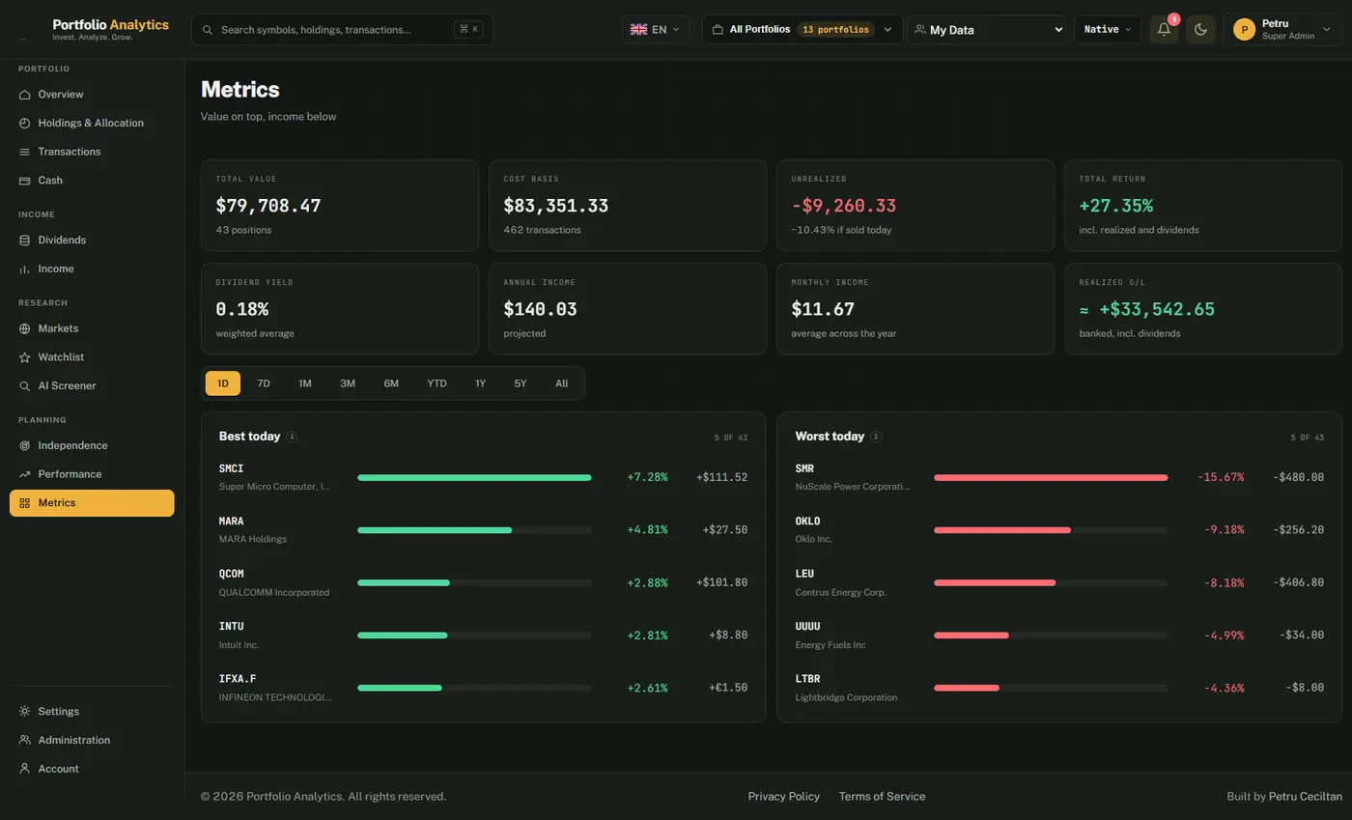Click the Independence target icon
This screenshot has width=1352, height=820.
tap(25, 446)
